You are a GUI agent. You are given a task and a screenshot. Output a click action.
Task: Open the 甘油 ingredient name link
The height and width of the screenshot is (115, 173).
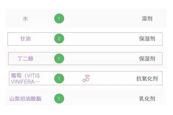pos(25,39)
